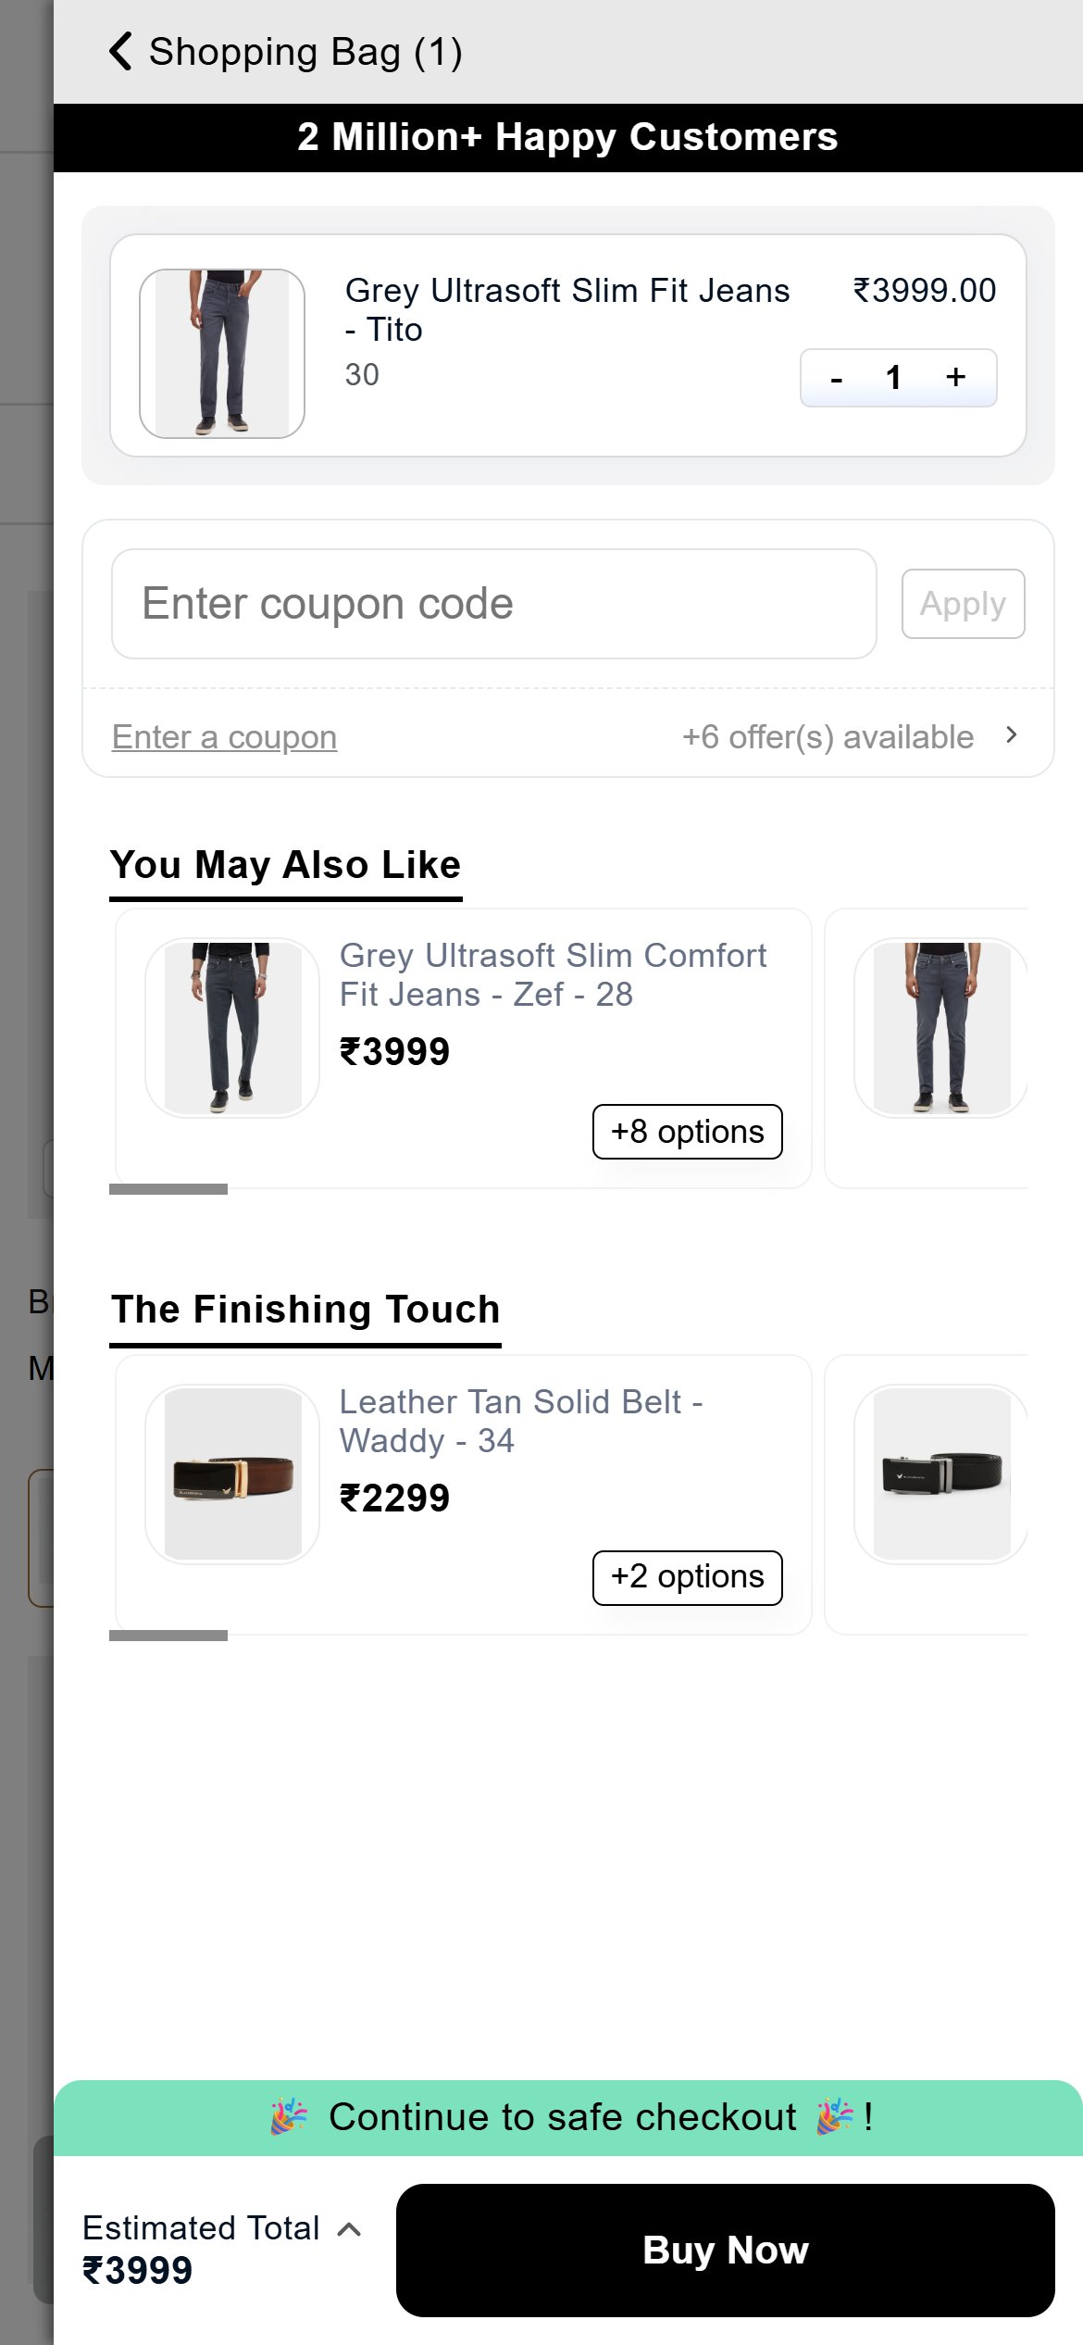Apply the coupon code
Viewport: 1083px width, 2345px height.
pyautogui.click(x=963, y=604)
